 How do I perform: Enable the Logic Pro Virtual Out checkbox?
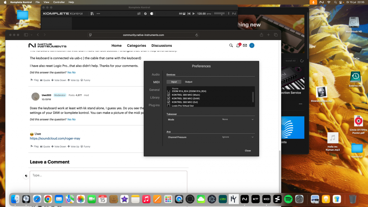click(169, 106)
